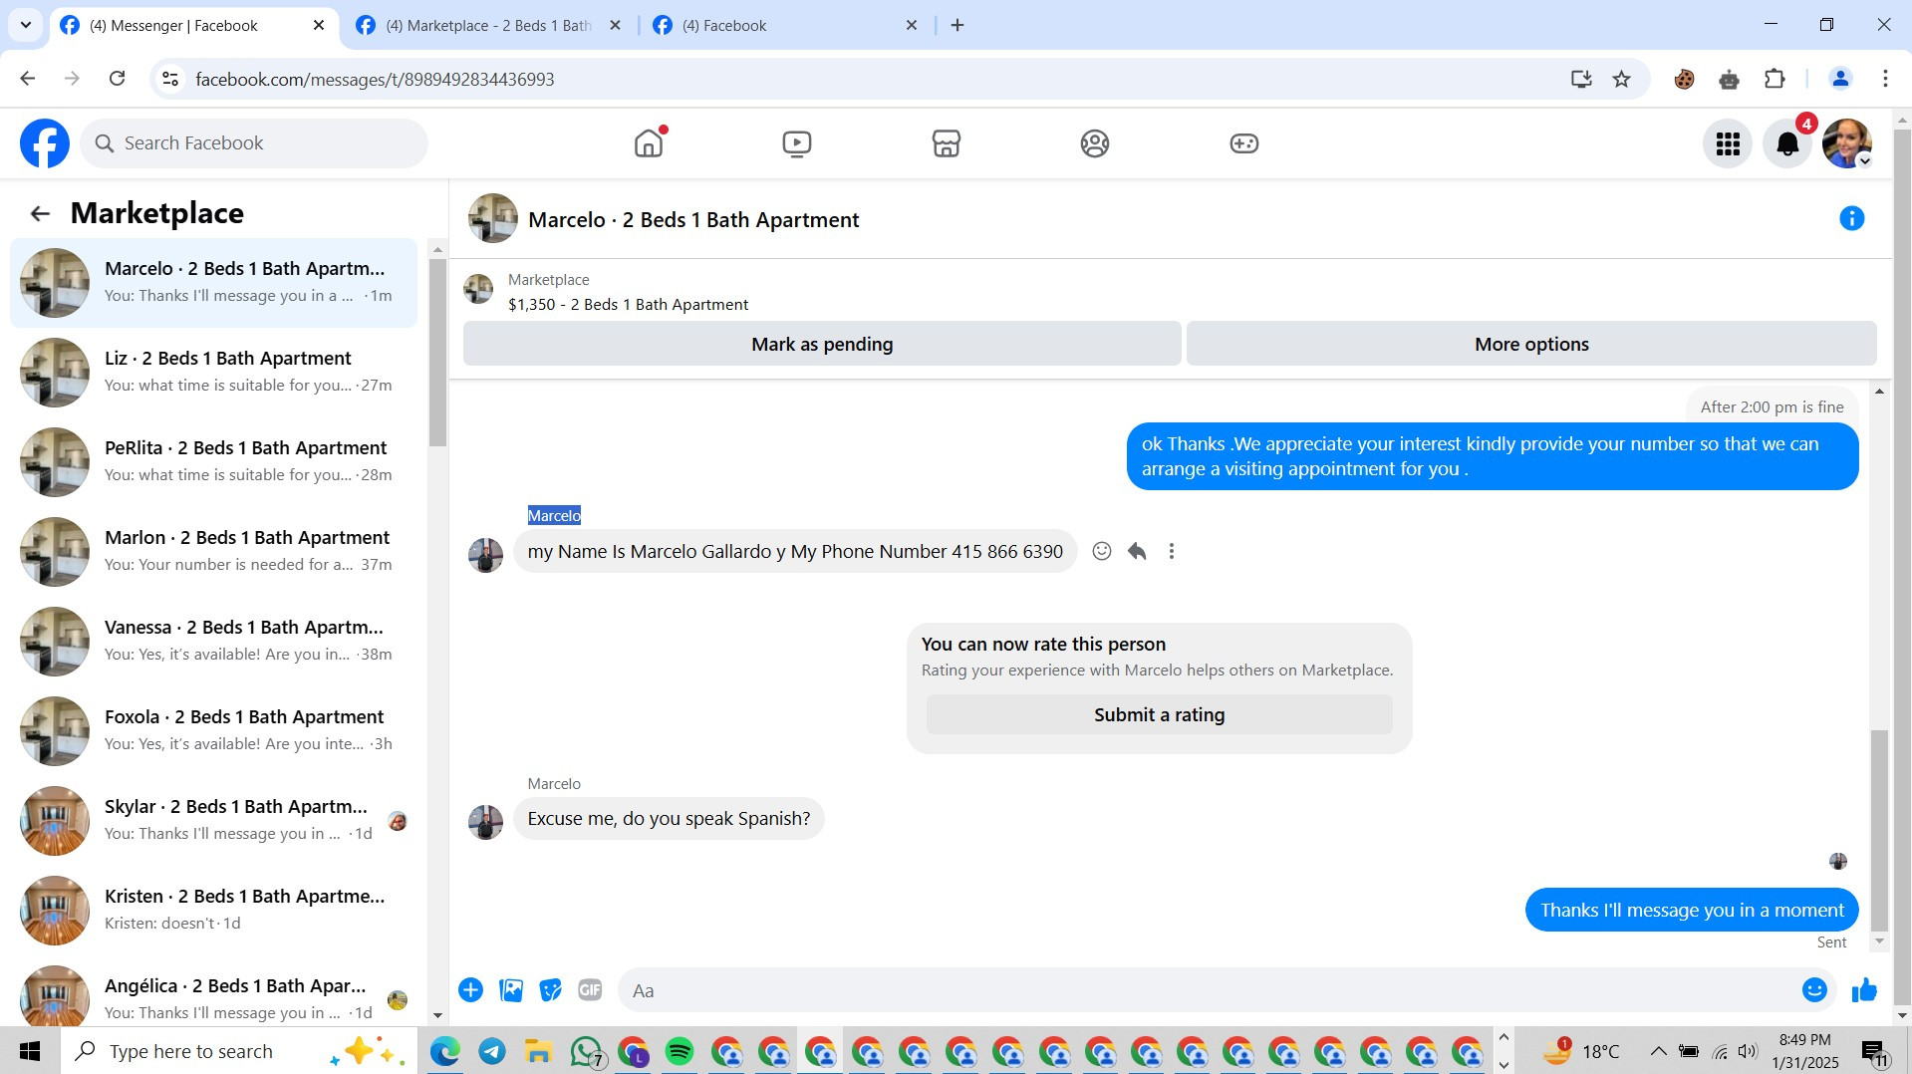Click Submit a rating button

tap(1160, 714)
